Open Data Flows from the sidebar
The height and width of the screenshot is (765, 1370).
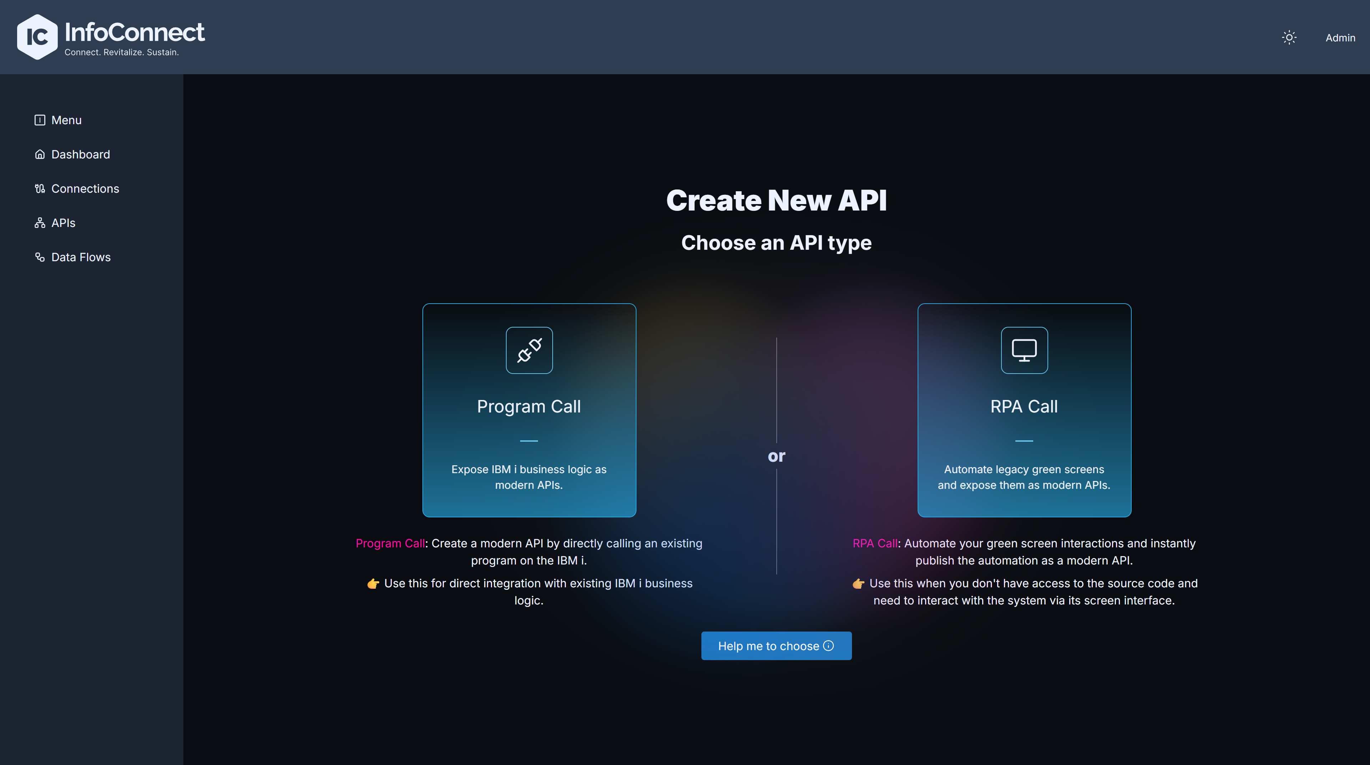pos(81,257)
